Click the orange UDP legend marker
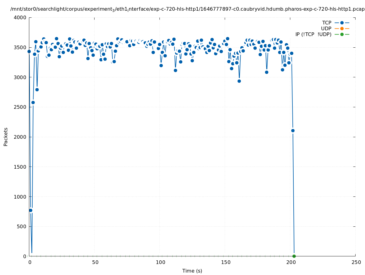The image size is (365, 275). [x=342, y=28]
